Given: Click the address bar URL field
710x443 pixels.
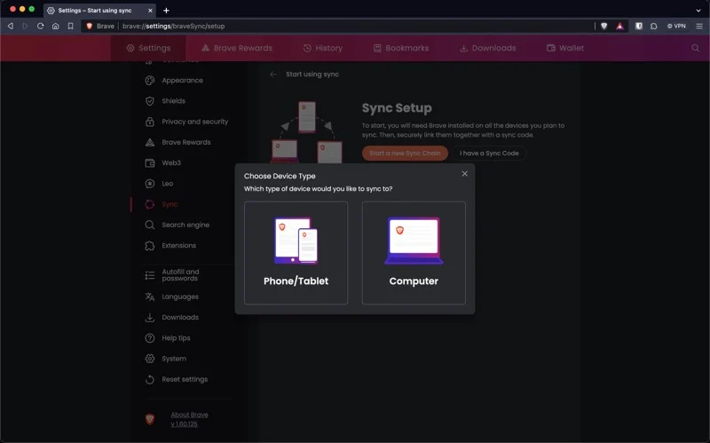Looking at the screenshot, I should point(337,26).
